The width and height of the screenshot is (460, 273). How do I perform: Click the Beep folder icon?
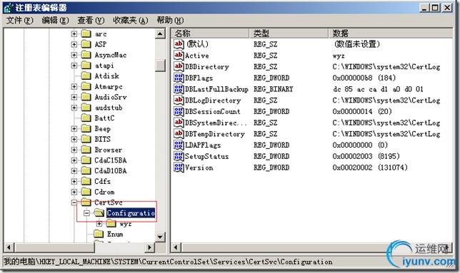click(86, 128)
